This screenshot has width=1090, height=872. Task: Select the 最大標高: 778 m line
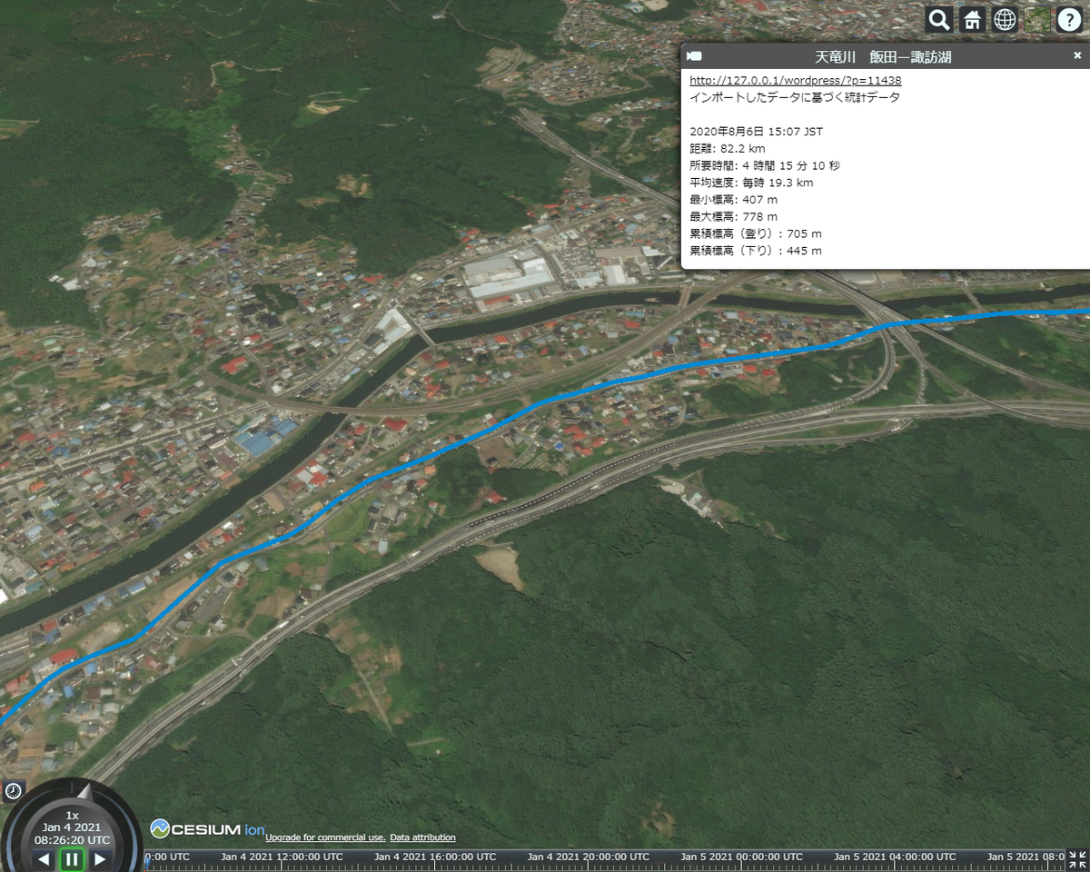[x=734, y=216]
